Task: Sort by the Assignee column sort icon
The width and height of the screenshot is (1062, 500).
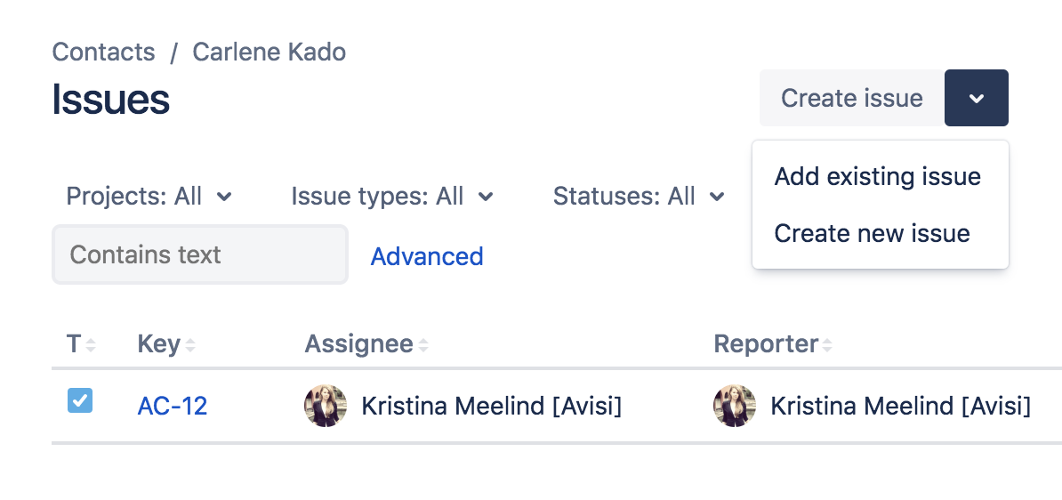Action: pos(423,345)
